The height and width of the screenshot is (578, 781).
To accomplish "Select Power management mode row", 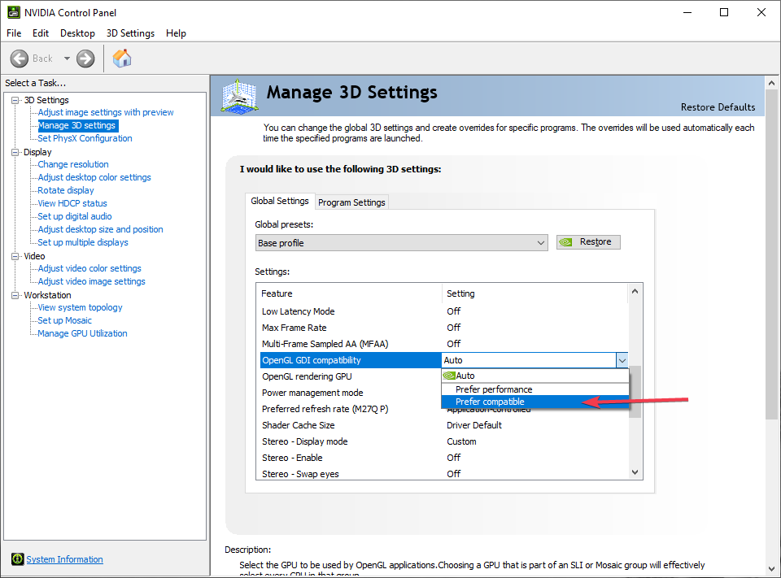I will click(x=351, y=393).
